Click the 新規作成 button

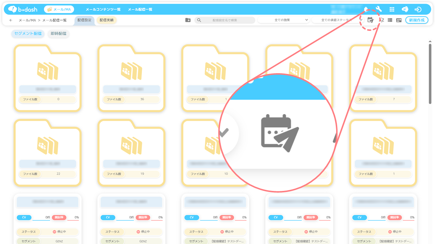tap(417, 20)
